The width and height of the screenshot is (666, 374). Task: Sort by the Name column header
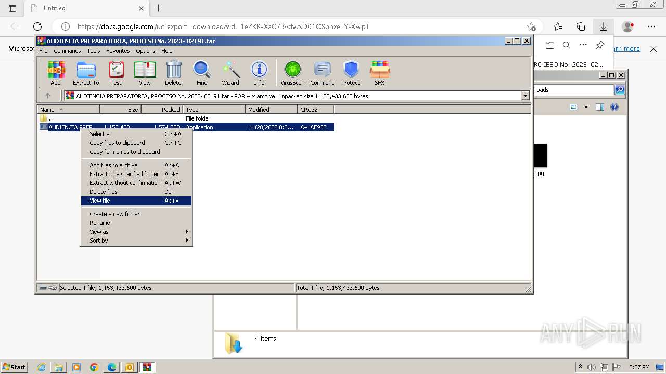[68, 109]
